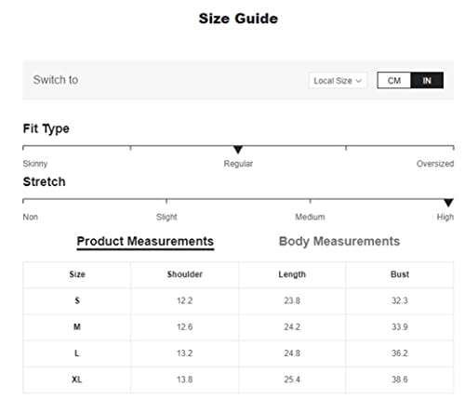Click the Medium stretch label
This screenshot has width=465, height=399.
click(310, 217)
